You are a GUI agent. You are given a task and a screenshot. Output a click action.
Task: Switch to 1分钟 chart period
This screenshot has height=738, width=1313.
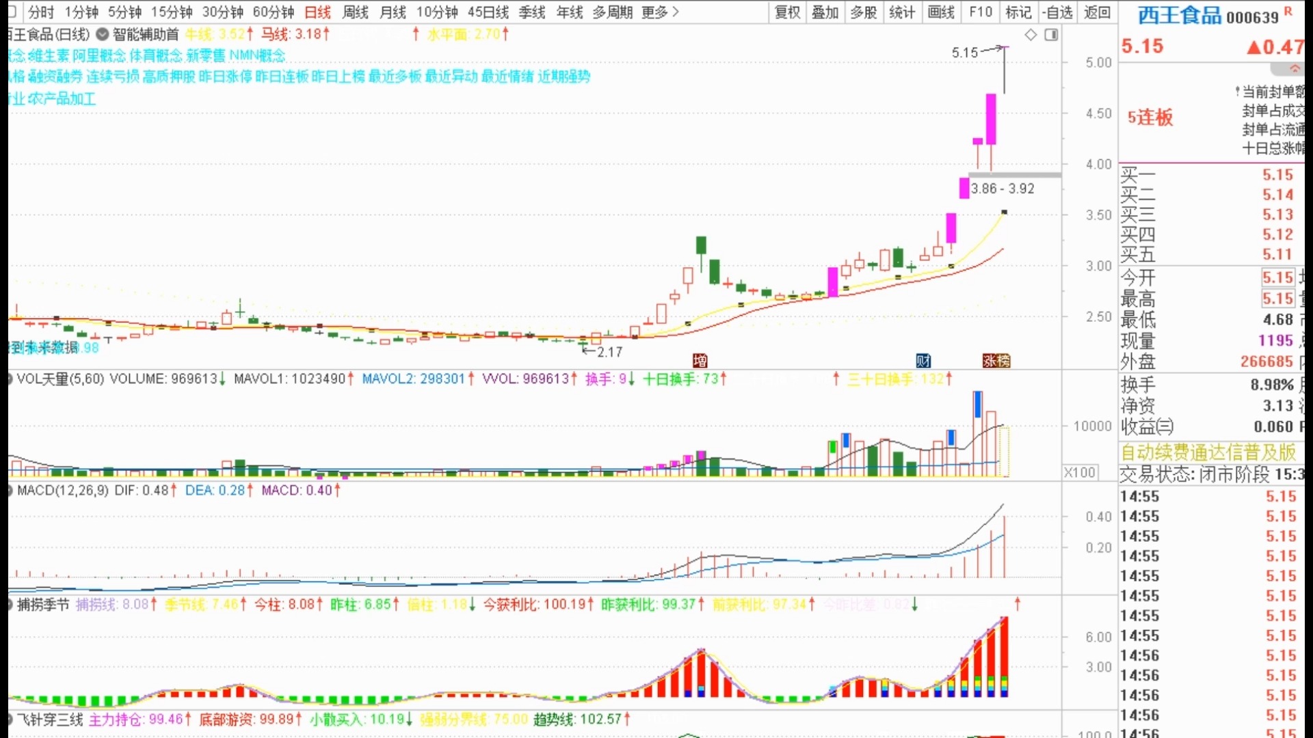(x=81, y=12)
